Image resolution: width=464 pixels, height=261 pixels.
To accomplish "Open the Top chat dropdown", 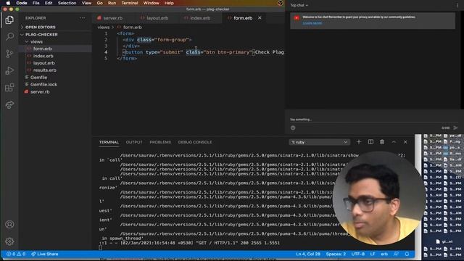I will [x=299, y=5].
